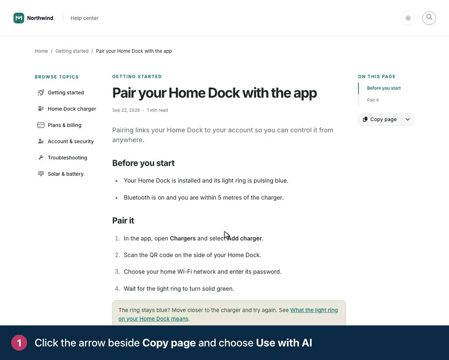Click the BROWSE TOPICS heading

pyautogui.click(x=57, y=77)
